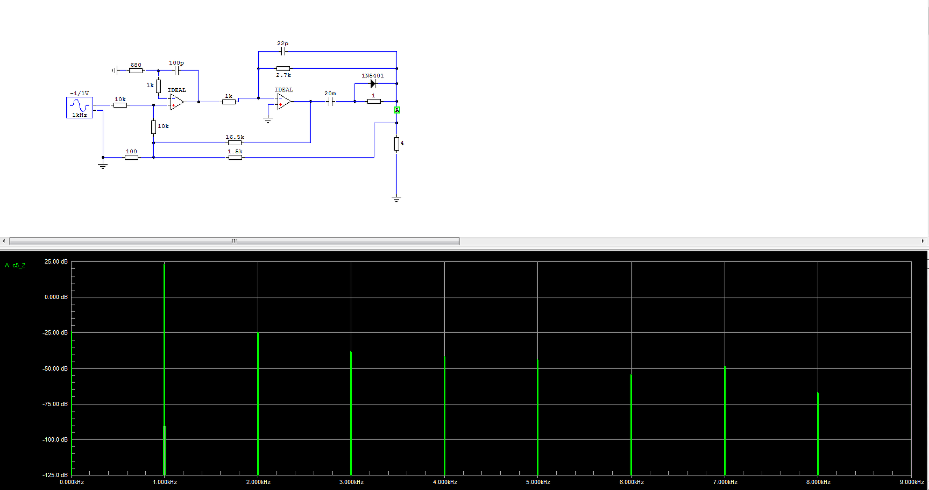Click the 10k resistor beside the sine source

(x=120, y=105)
